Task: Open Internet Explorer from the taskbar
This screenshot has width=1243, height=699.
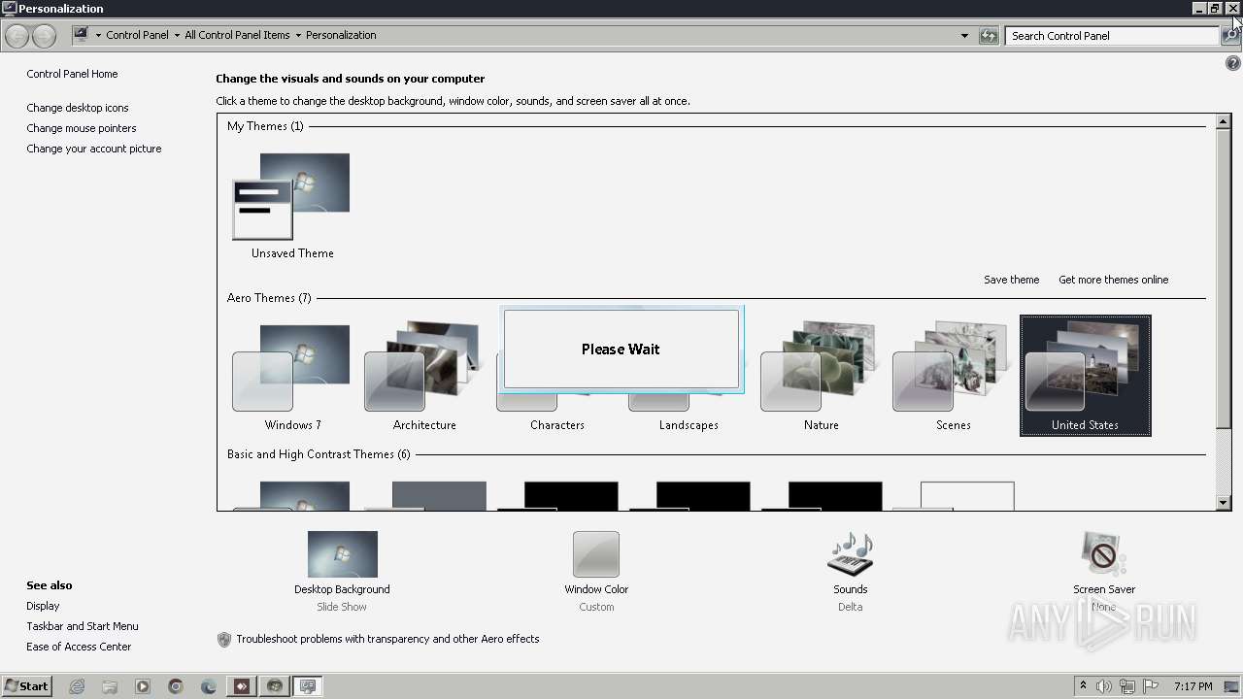Action: (x=77, y=686)
